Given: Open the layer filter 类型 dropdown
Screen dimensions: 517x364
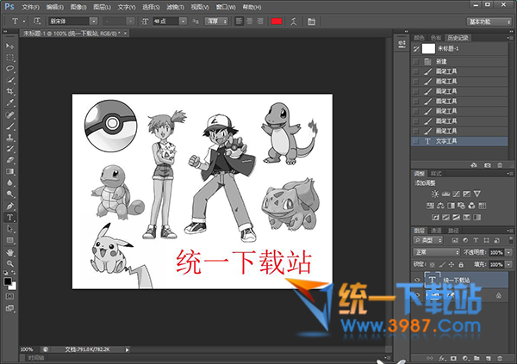Looking at the screenshot, I should coord(428,240).
